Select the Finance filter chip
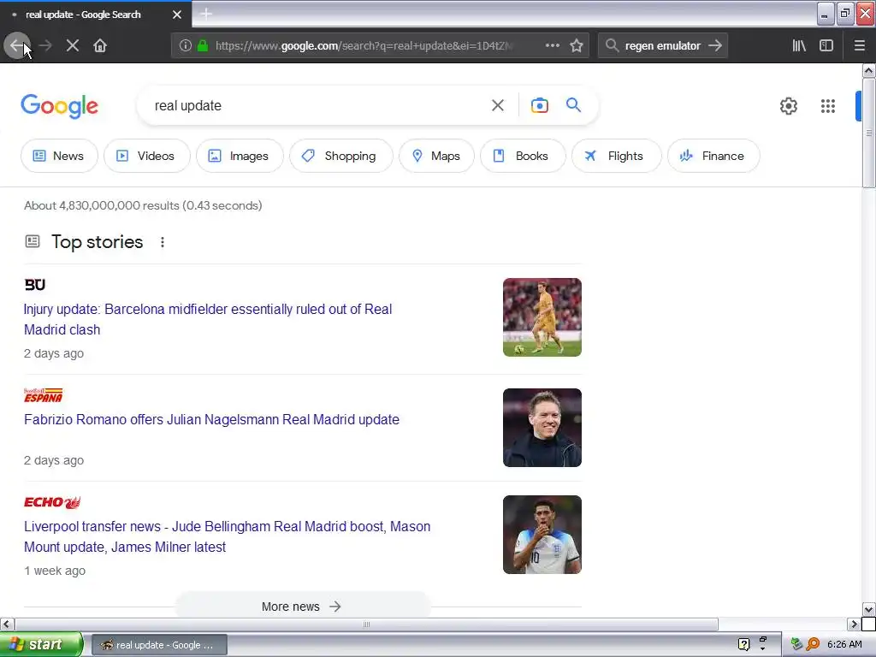This screenshot has height=657, width=876. [713, 156]
